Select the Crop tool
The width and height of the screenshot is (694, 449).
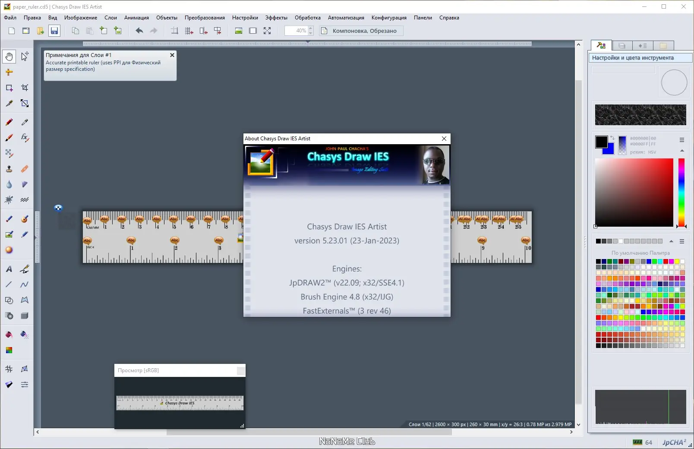(25, 88)
